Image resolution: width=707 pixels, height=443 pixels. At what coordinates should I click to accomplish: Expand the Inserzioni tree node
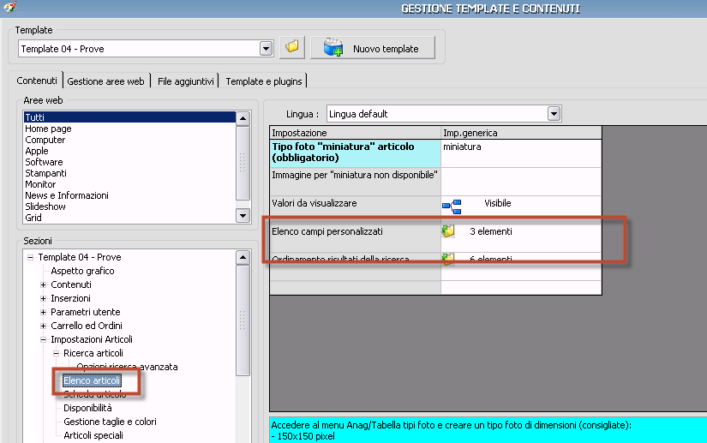[x=44, y=298]
